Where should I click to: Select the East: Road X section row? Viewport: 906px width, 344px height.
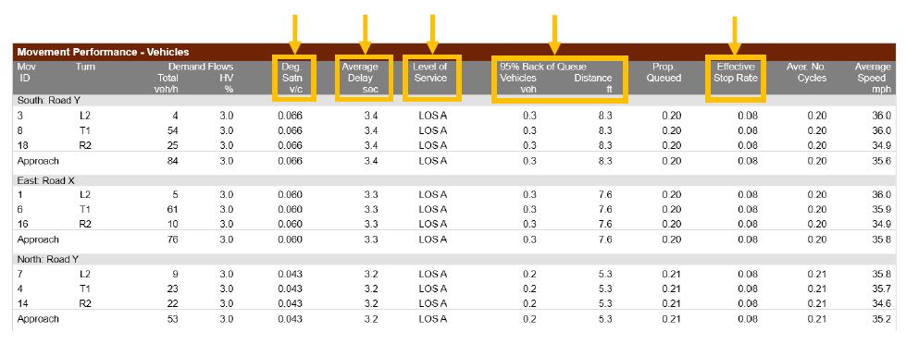(x=453, y=180)
